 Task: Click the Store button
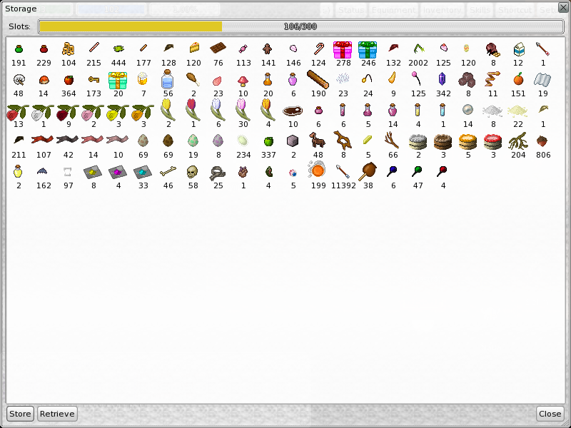click(20, 414)
